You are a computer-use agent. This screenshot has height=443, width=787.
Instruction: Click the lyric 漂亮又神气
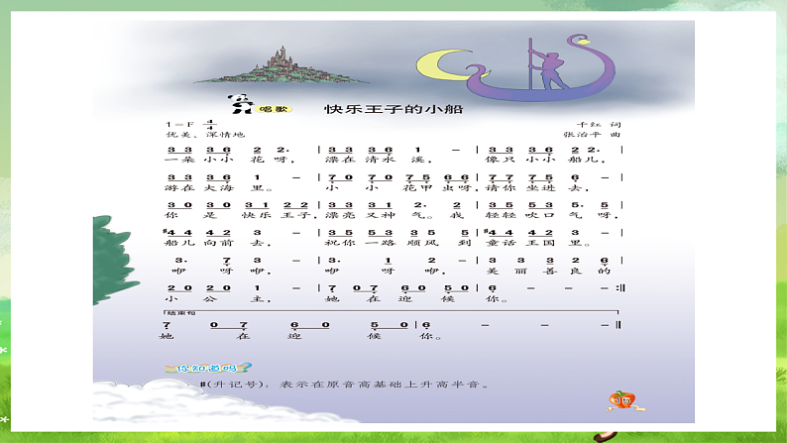pos(380,215)
